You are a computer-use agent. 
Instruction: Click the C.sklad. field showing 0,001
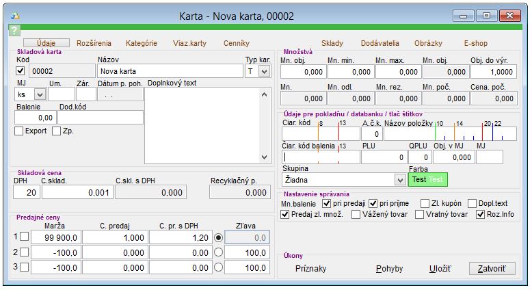(x=78, y=192)
